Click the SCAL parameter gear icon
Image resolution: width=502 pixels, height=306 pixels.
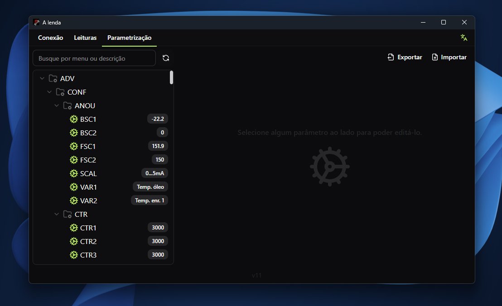[74, 174]
